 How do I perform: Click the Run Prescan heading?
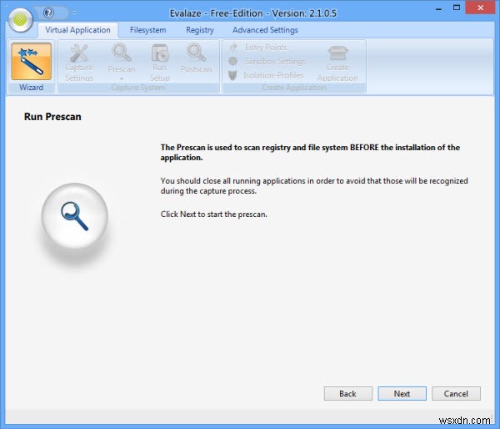(x=52, y=117)
